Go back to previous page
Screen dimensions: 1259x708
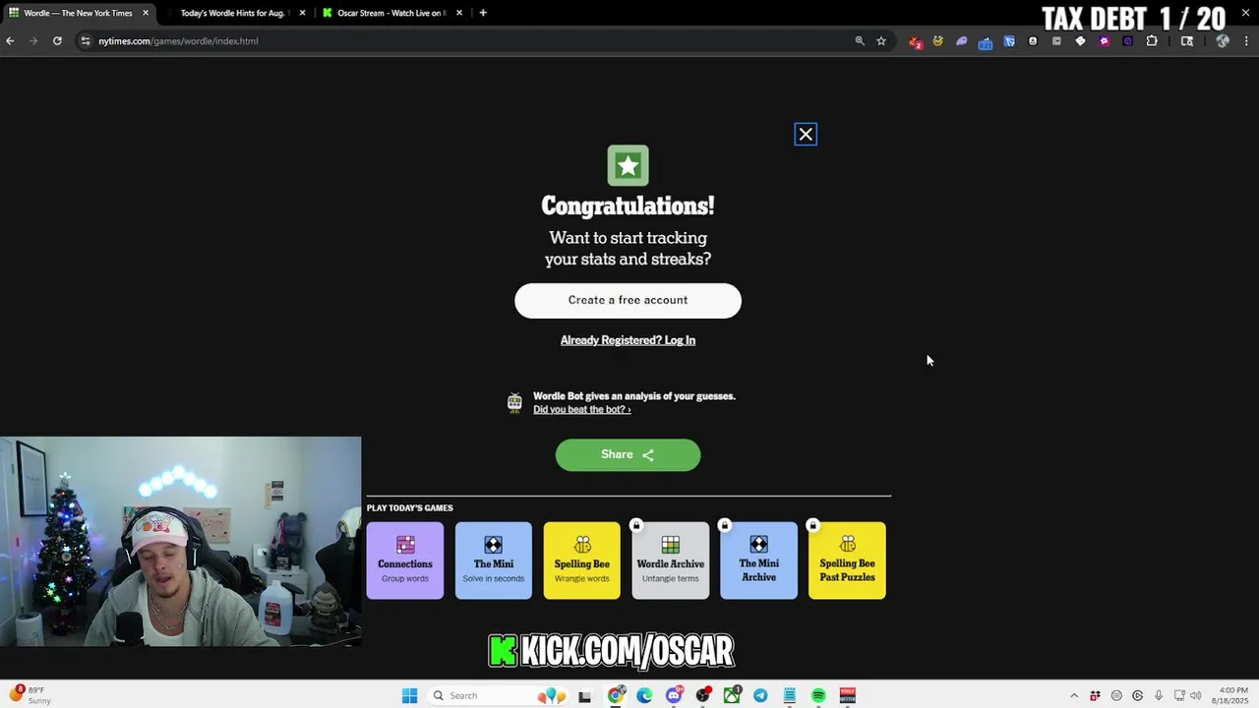10,41
